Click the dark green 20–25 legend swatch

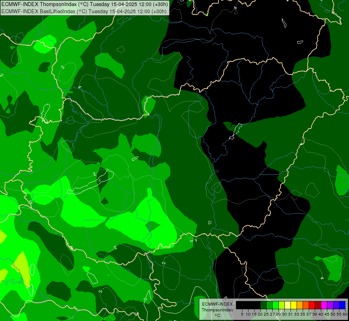pos(263,305)
